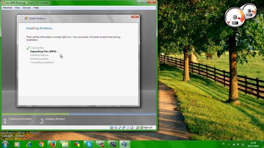Open the colorful molecules taskbar icon
Image resolution: width=264 pixels, height=148 pixels.
77,144
